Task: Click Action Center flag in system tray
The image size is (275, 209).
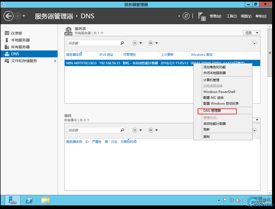Action: [x=225, y=200]
